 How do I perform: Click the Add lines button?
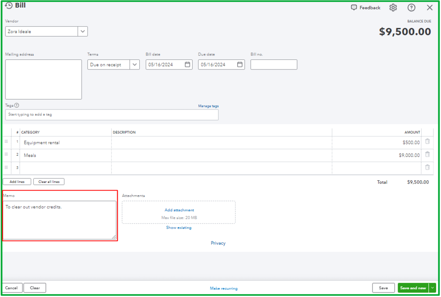pyautogui.click(x=17, y=182)
